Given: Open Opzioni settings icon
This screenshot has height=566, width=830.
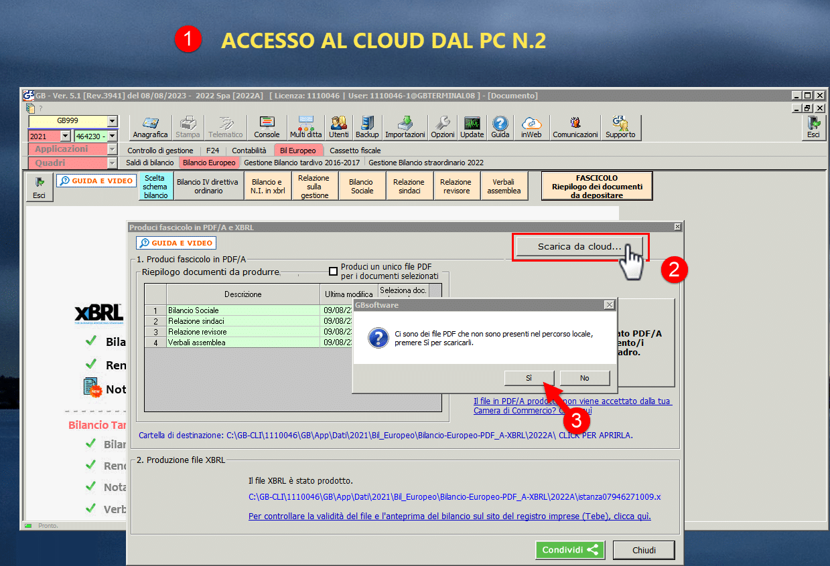Looking at the screenshot, I should (443, 127).
